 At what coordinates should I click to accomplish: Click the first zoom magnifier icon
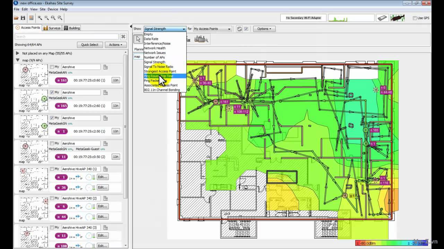[x=40, y=18]
